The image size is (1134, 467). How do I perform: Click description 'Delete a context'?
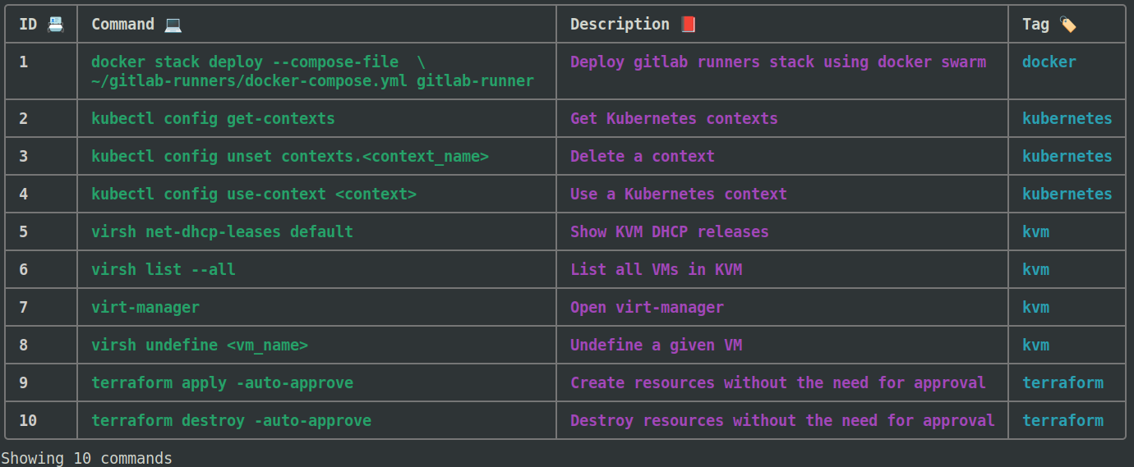643,156
